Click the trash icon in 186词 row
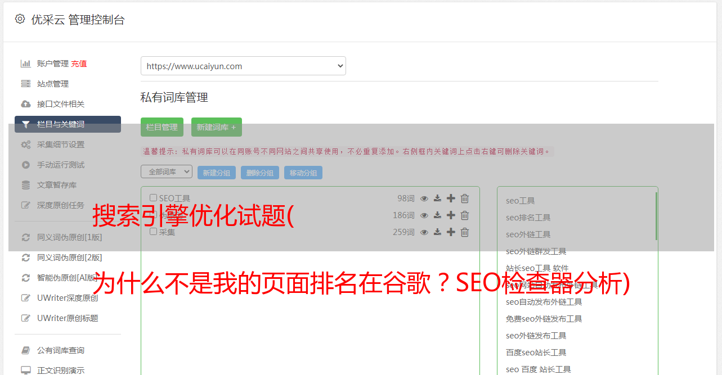 click(465, 215)
